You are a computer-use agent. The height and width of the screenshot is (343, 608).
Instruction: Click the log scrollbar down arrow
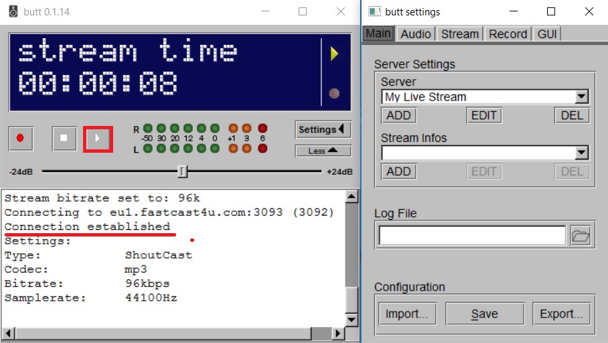[x=352, y=320]
